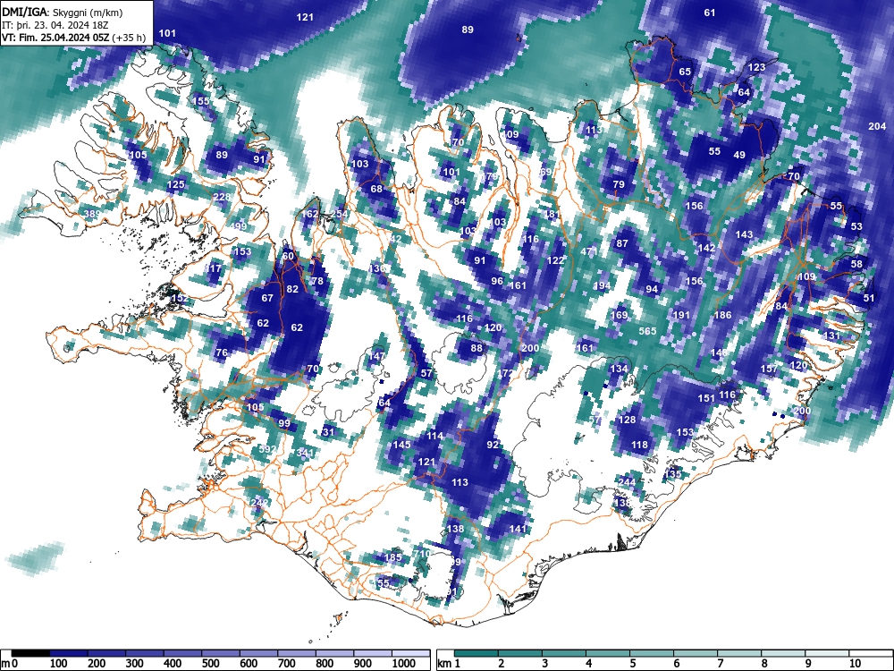Click the '1000' label on the metre legend

pos(403,664)
